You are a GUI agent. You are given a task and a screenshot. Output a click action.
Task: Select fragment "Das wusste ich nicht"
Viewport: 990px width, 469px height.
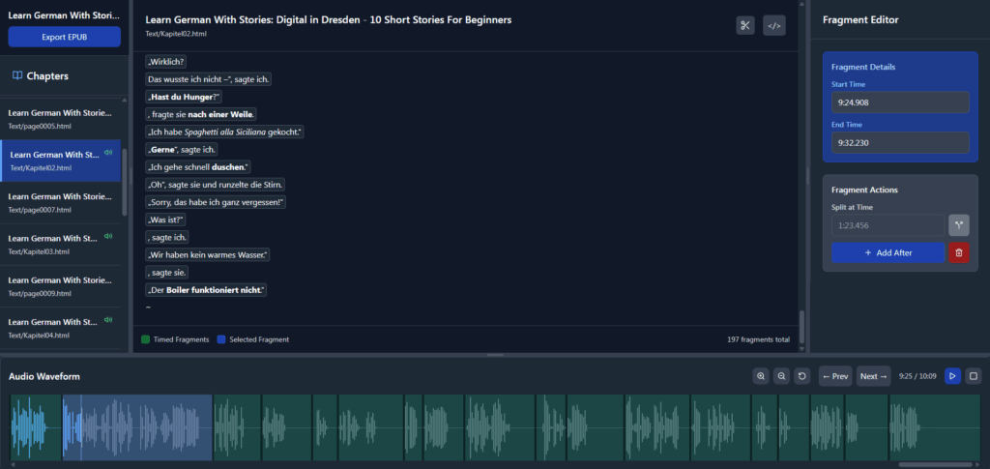[x=209, y=79]
